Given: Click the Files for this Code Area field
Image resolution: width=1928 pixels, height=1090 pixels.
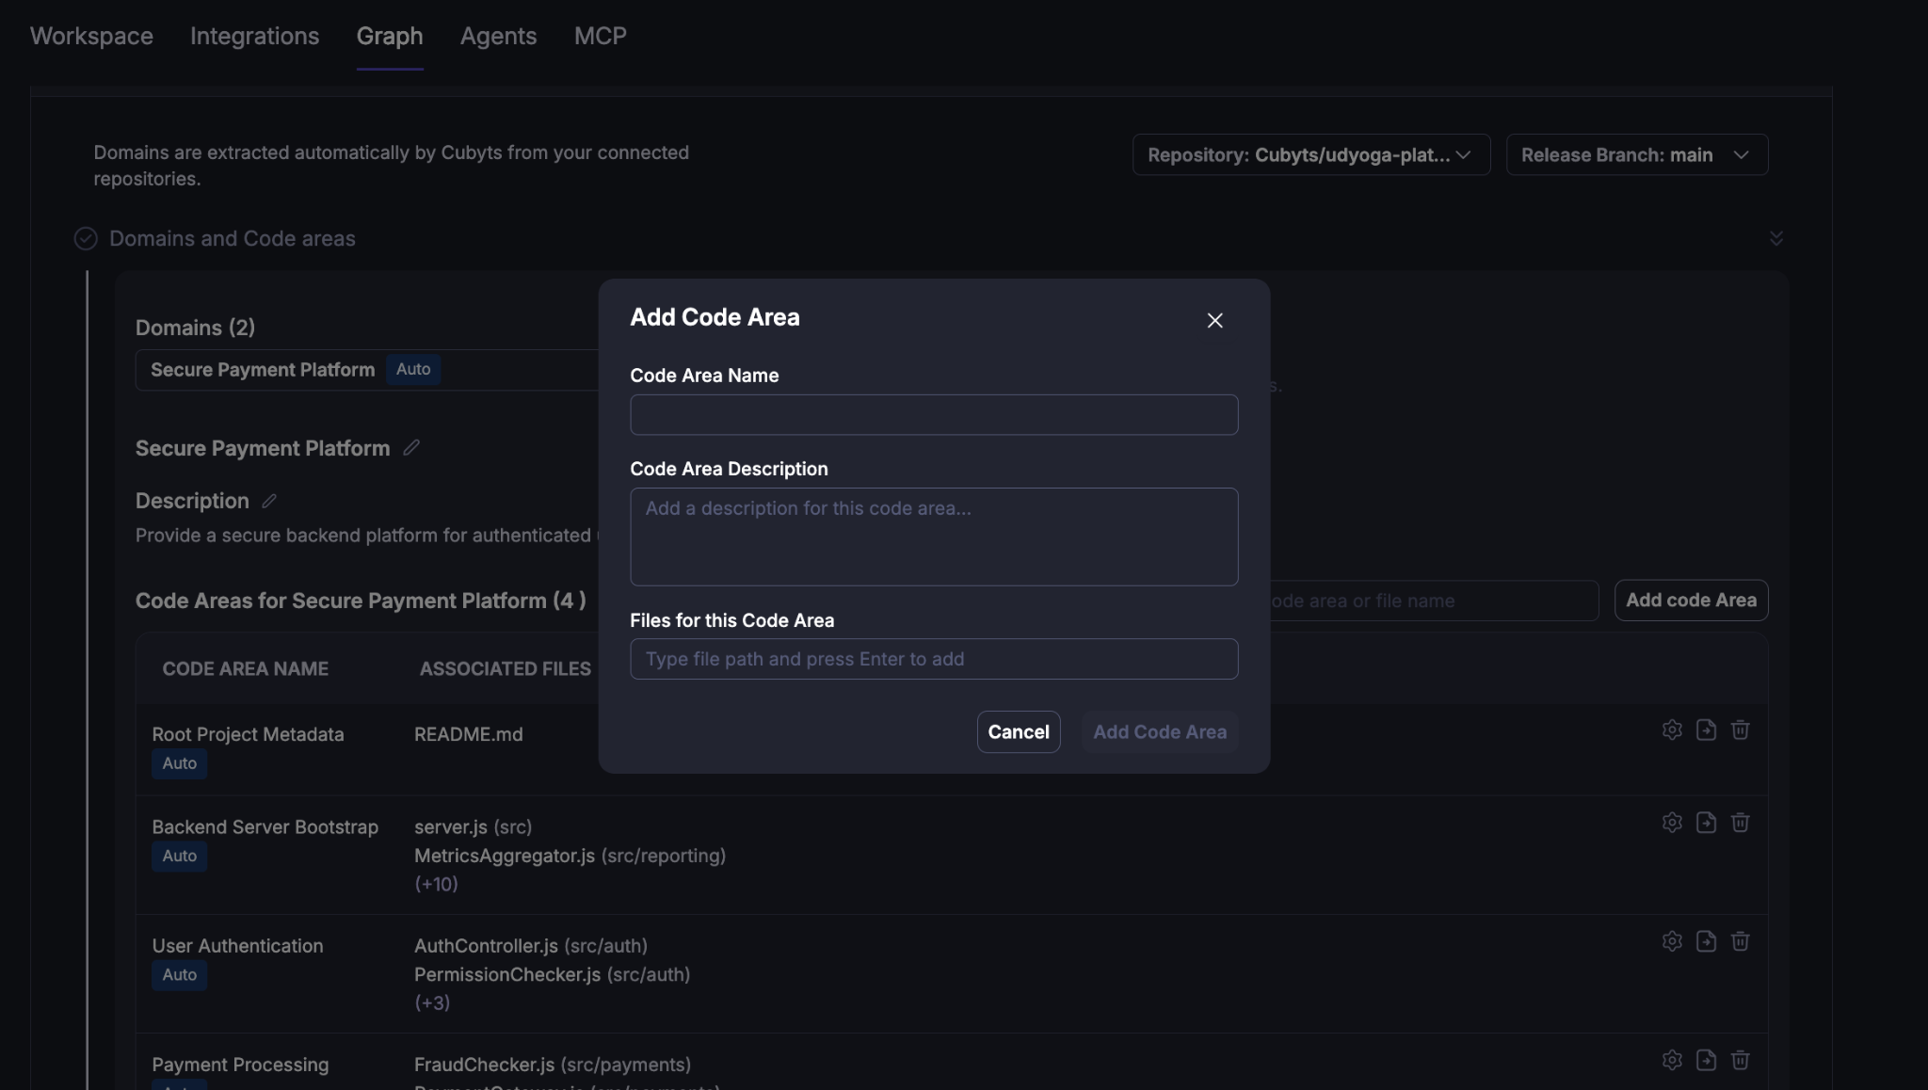Looking at the screenshot, I should pos(934,659).
